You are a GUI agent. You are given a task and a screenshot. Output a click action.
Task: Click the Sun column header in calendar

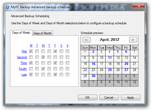point(85,47)
